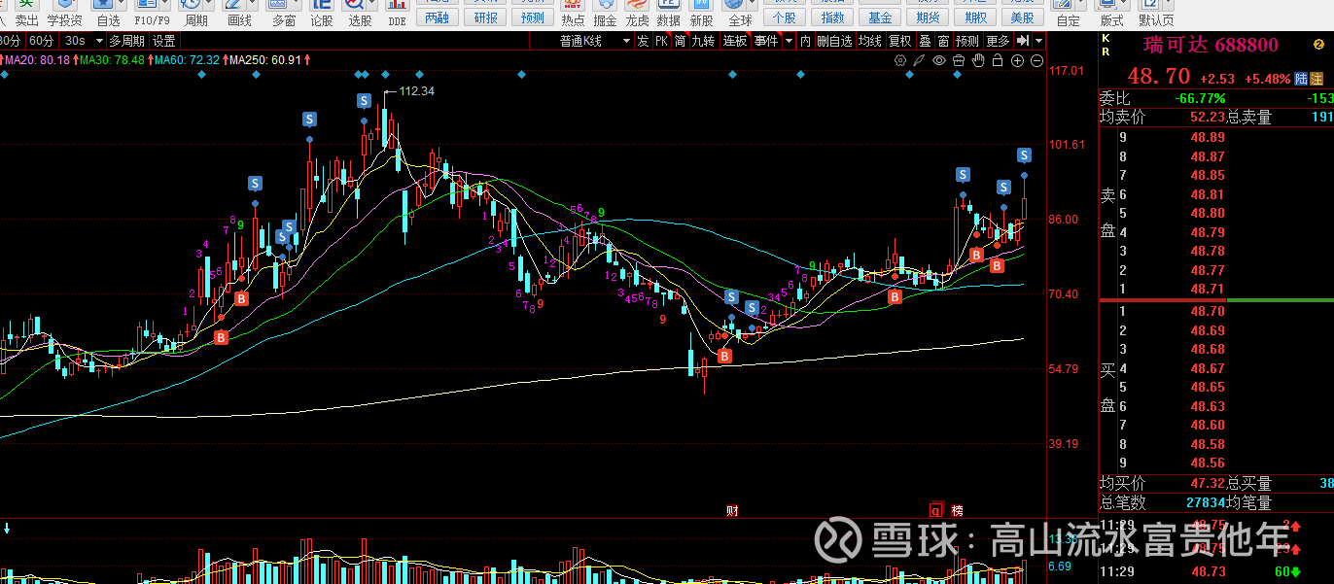The height and width of the screenshot is (584, 1334).
Task: Expand the 30s interval dropdown
Action: [98, 41]
